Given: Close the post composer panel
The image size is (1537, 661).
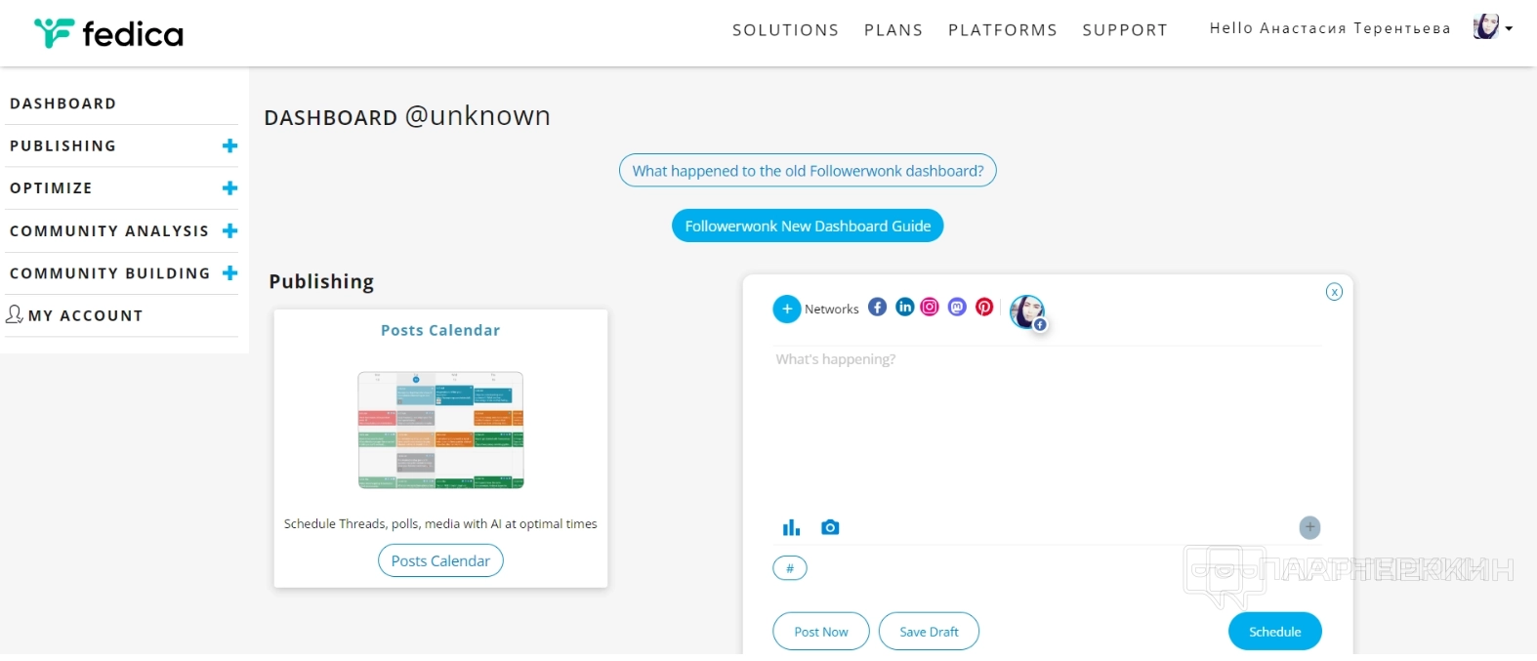Looking at the screenshot, I should 1334,292.
